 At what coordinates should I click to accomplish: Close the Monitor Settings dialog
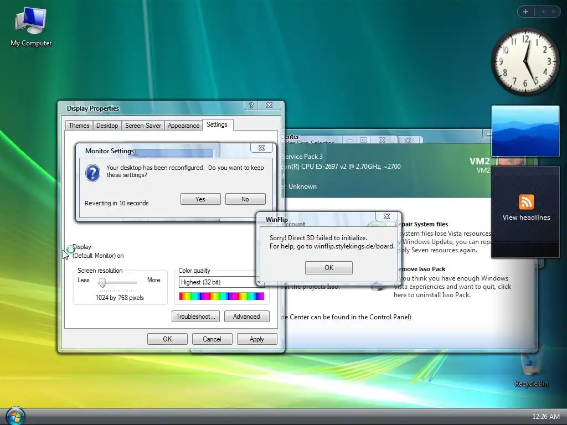(x=261, y=148)
